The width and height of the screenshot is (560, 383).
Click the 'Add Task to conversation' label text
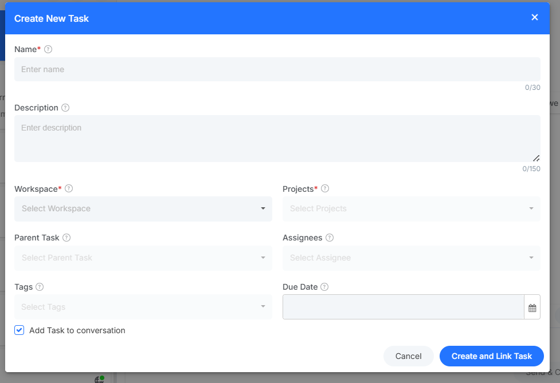click(77, 330)
